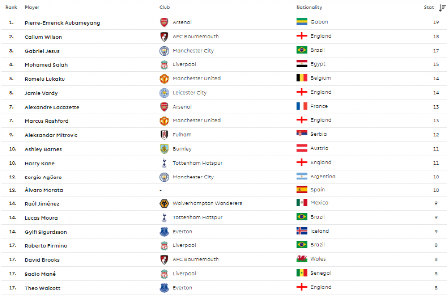Image resolution: width=447 pixels, height=296 pixels.
Task: Open Álvaro Morata's player page
Action: (x=44, y=190)
